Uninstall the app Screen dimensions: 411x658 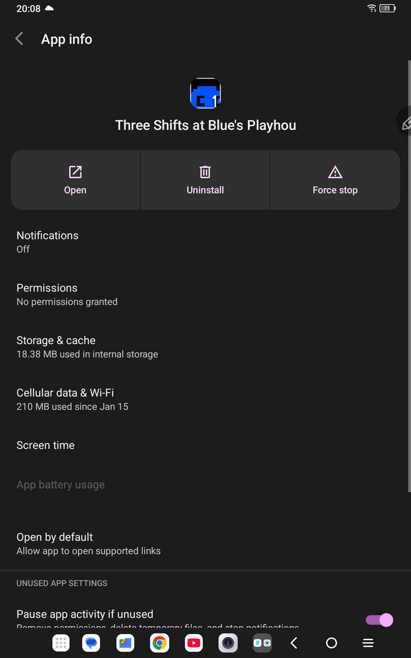click(205, 180)
